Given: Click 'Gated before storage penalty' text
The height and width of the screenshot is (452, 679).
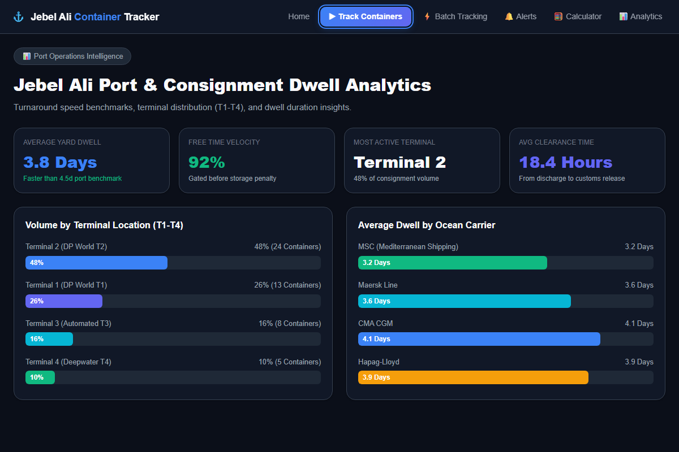Looking at the screenshot, I should coord(233,179).
